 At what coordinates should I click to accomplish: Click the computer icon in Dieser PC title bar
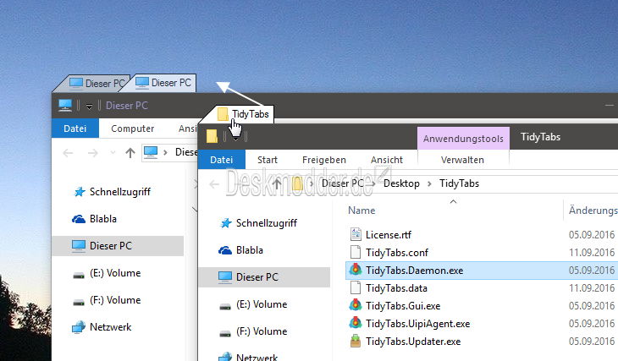tap(65, 105)
